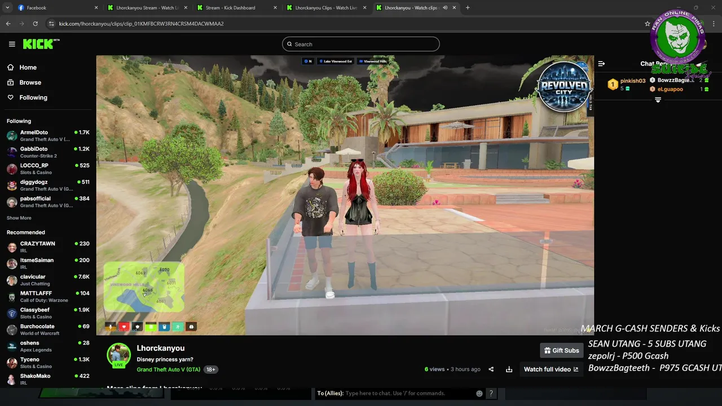Screen dimensions: 722x406
Task: Collapse the chat panel with the arrow icon
Action: pyautogui.click(x=601, y=64)
